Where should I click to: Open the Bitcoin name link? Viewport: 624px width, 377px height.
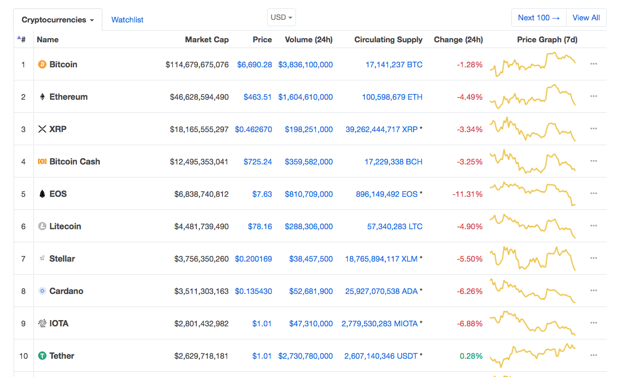coord(63,65)
